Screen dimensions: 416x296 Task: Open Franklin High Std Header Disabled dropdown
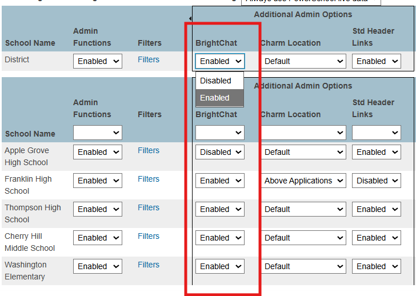point(377,181)
